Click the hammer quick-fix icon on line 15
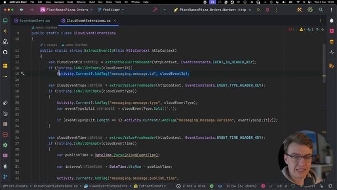 tap(23, 74)
